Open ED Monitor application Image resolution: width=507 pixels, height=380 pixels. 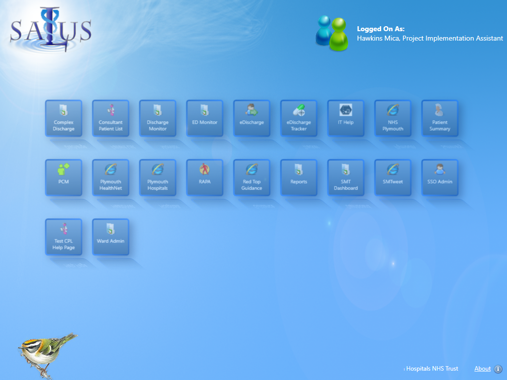(204, 118)
